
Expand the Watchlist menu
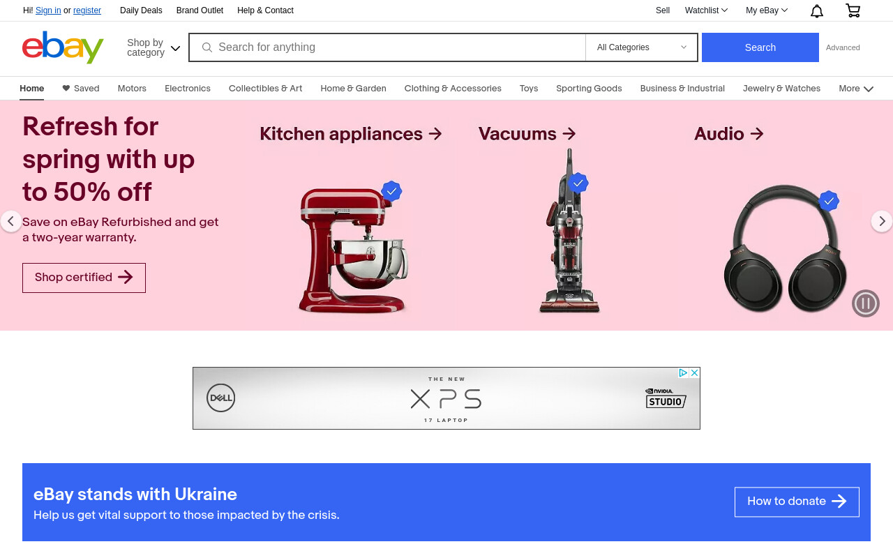click(x=706, y=10)
